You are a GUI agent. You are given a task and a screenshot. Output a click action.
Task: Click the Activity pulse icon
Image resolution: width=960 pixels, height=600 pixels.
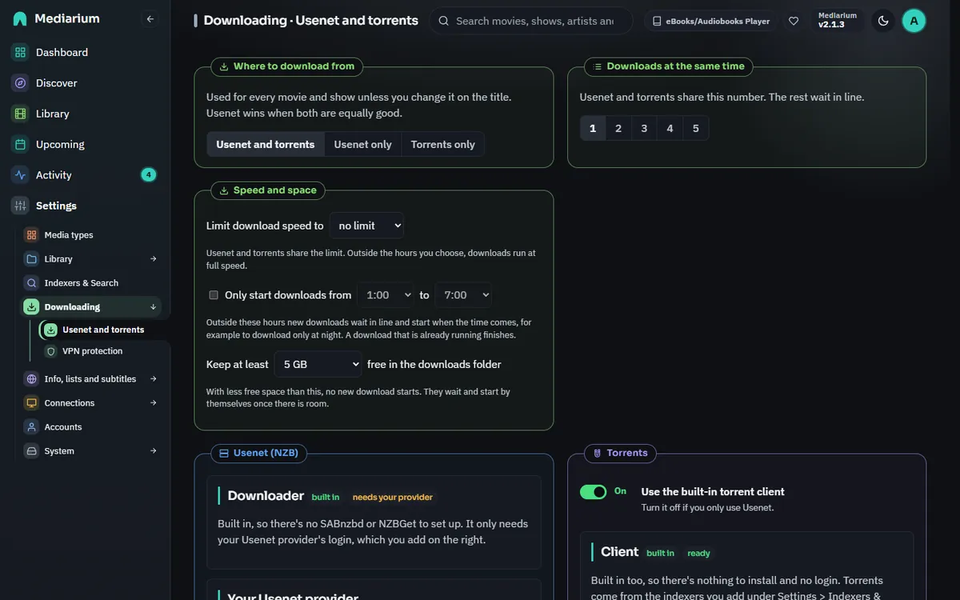tap(20, 175)
